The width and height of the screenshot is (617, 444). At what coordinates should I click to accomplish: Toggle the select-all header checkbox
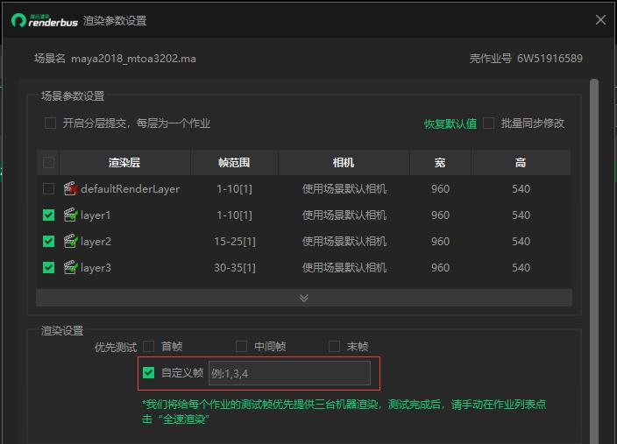tap(48, 162)
